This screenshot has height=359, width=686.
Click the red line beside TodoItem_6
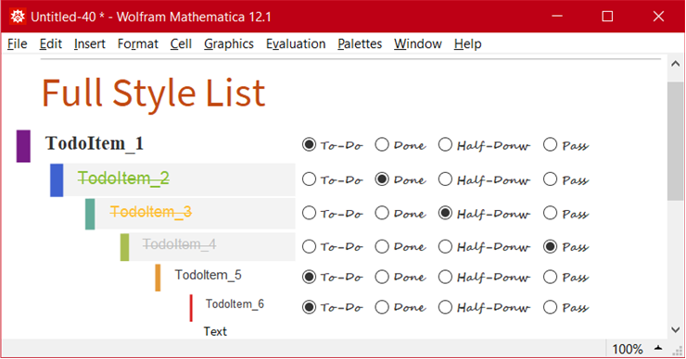click(191, 308)
